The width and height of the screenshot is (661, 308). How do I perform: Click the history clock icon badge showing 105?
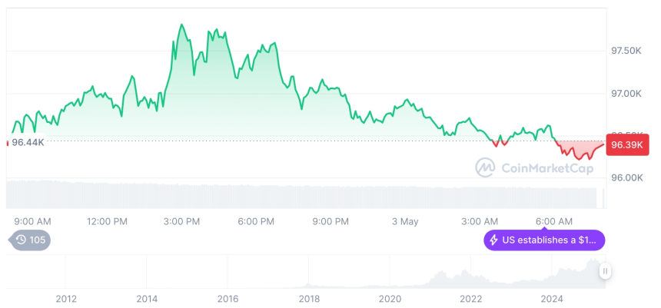click(x=29, y=240)
